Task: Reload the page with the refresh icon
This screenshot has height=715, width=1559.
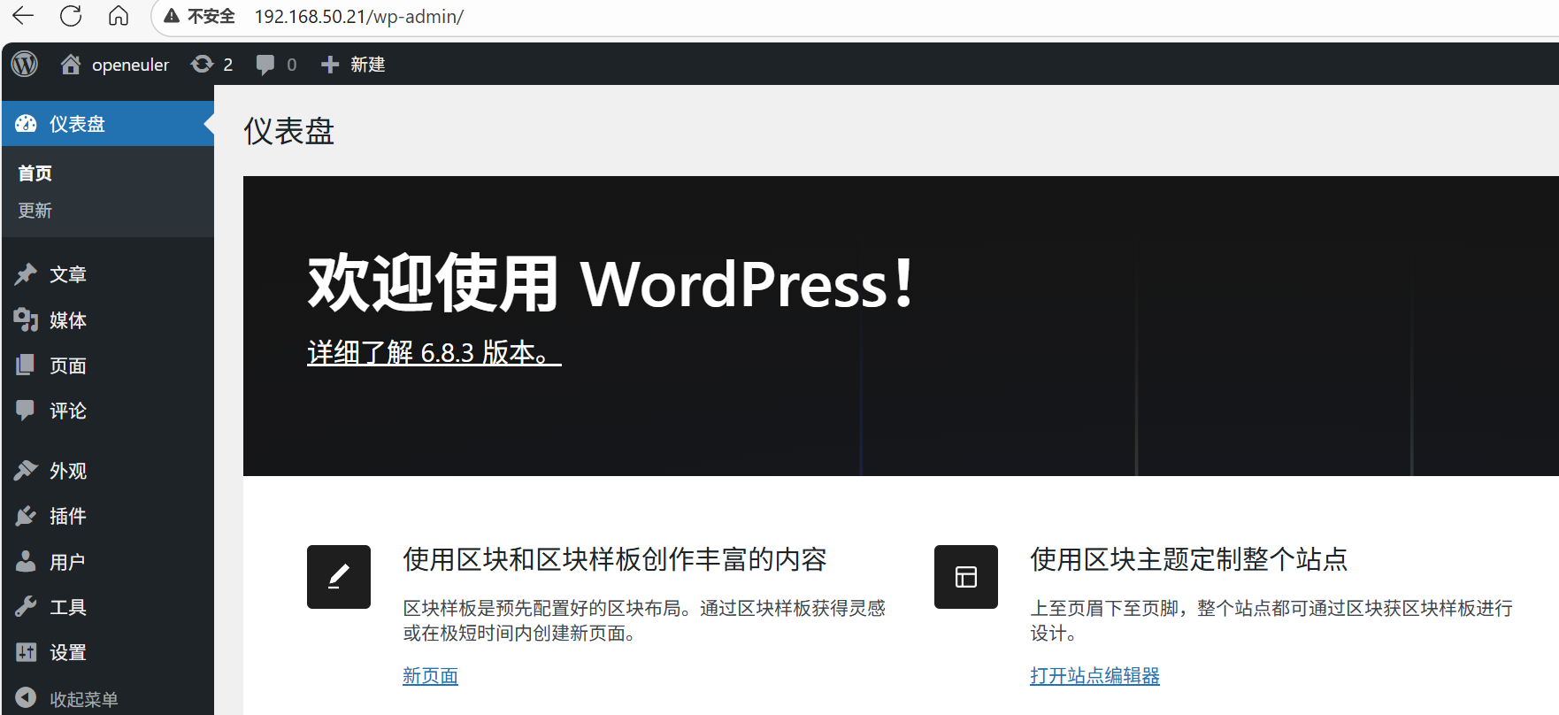Action: [x=71, y=16]
